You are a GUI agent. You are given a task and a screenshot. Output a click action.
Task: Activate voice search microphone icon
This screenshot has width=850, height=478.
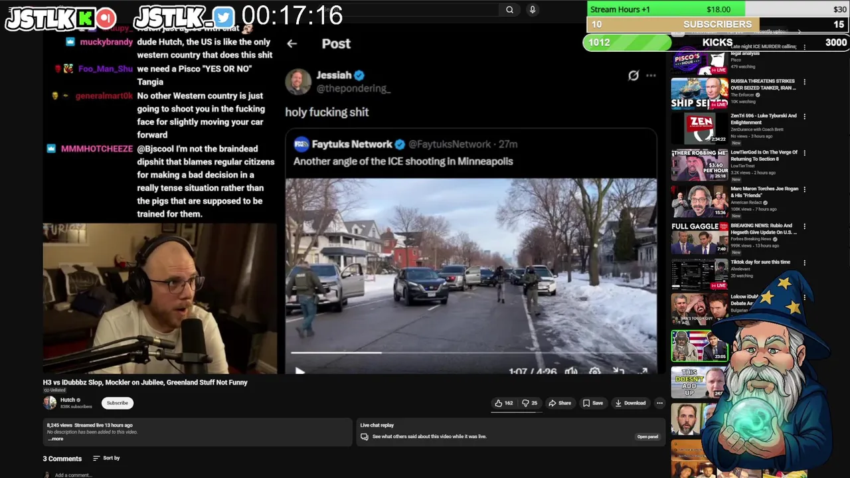click(532, 10)
